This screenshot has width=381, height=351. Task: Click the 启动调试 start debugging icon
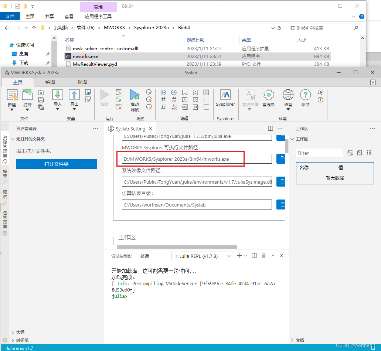click(135, 95)
